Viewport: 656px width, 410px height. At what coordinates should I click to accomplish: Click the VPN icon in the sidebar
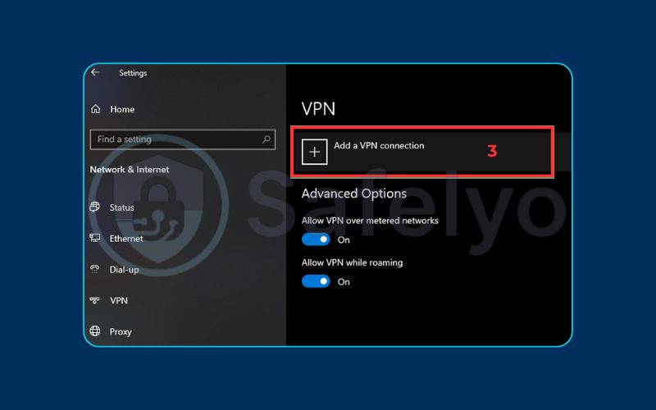click(x=95, y=300)
